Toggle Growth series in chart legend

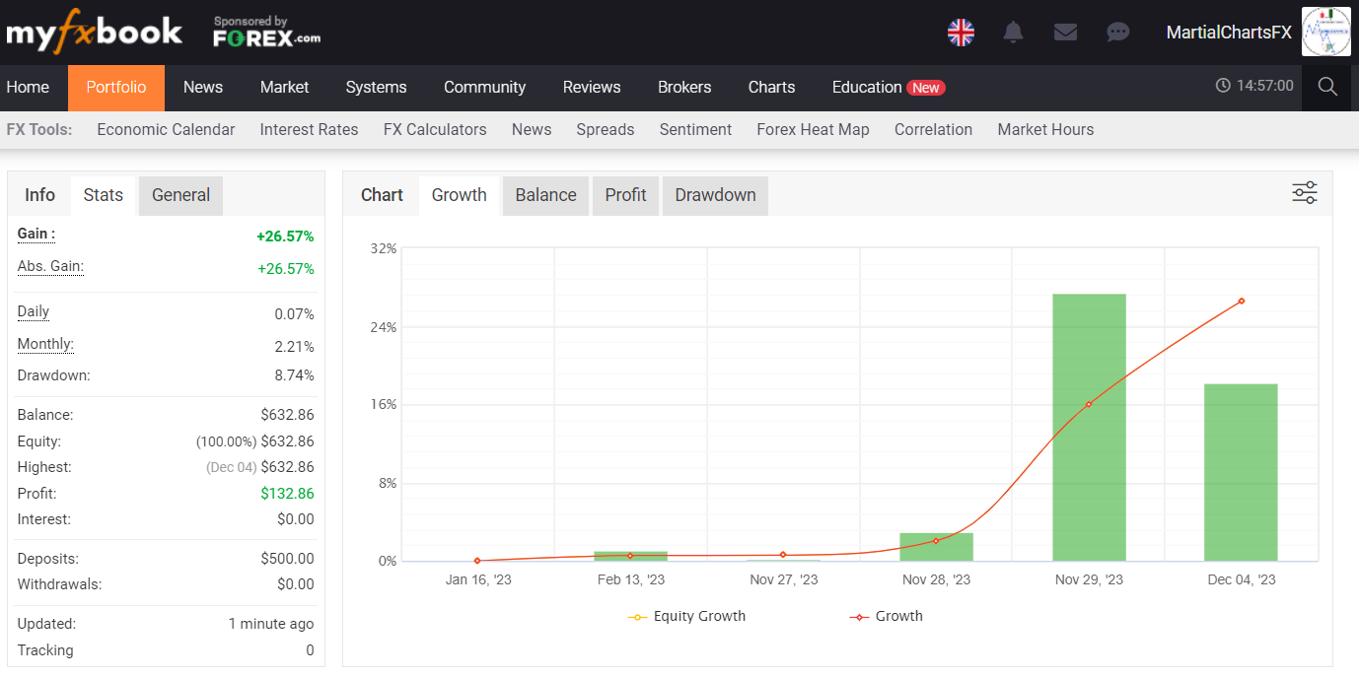[x=887, y=616]
